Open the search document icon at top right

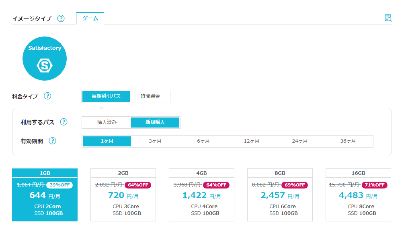tap(388, 18)
